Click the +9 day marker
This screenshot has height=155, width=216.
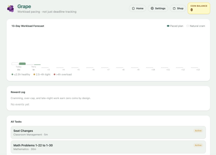tap(138, 70)
